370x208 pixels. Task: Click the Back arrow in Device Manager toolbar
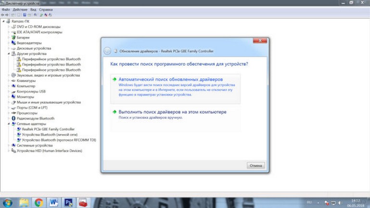pyautogui.click(x=2, y=15)
